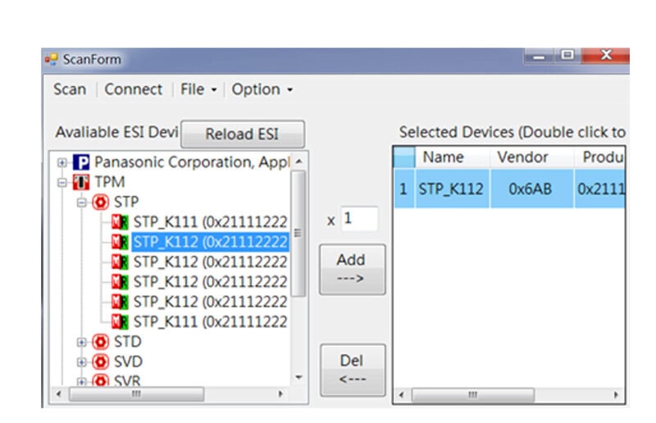
Task: Click the Vendor column header
Action: point(531,157)
